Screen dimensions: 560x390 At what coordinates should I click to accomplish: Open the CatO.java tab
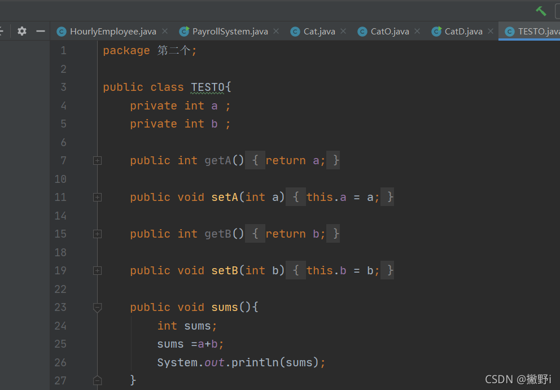pos(390,32)
